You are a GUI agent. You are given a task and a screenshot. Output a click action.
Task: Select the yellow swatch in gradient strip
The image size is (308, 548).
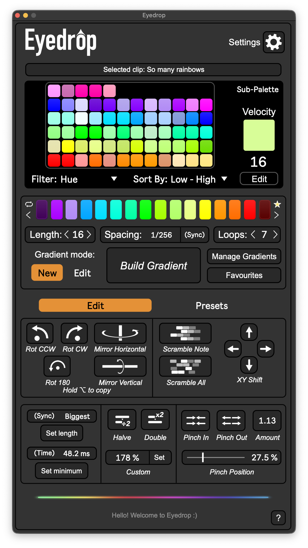click(205, 209)
